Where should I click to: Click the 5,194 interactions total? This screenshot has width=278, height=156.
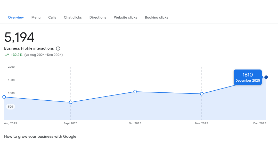pos(19,38)
